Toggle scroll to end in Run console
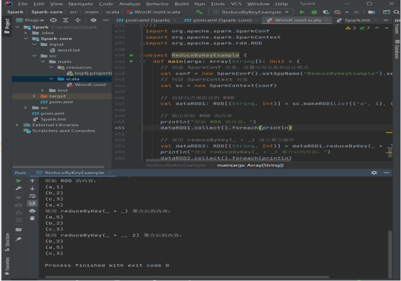Image resolution: width=401 pixels, height=281 pixels. click(x=32, y=203)
